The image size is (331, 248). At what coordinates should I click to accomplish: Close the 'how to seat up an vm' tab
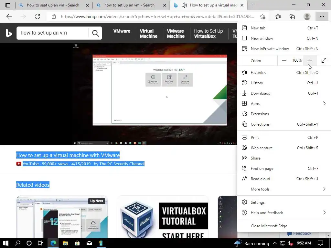pyautogui.click(x=87, y=5)
